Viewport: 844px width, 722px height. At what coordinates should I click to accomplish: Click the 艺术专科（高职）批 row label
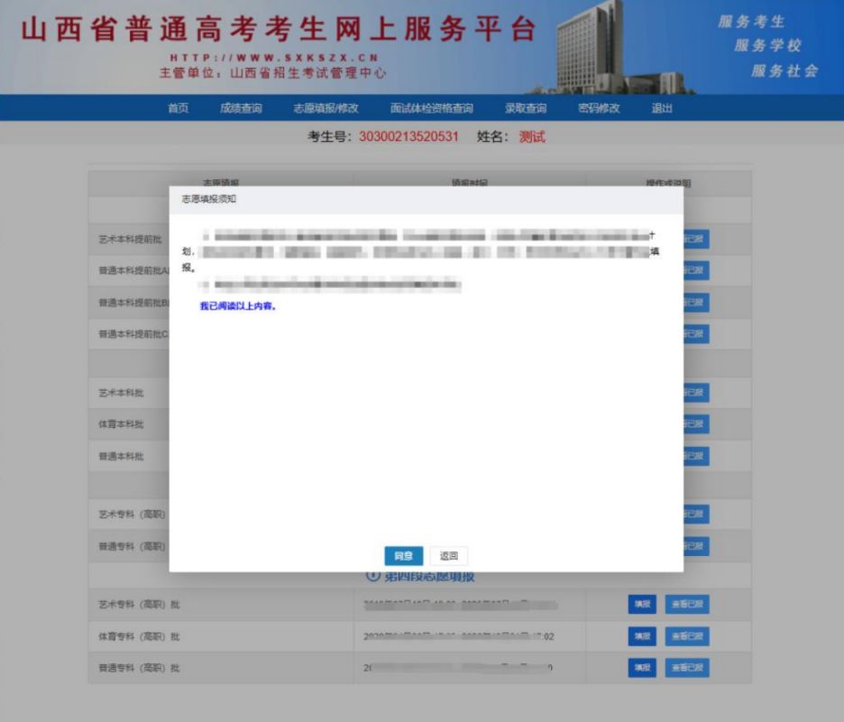(140, 605)
